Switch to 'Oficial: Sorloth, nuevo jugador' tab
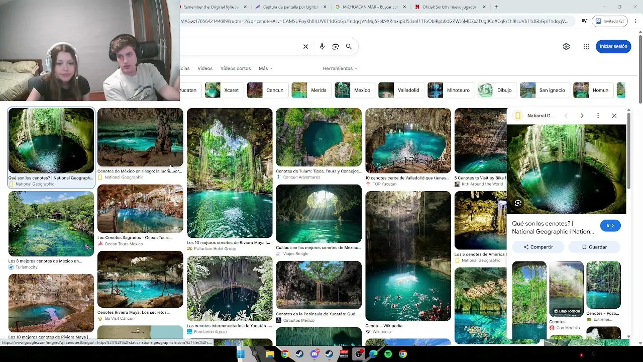 tap(449, 7)
